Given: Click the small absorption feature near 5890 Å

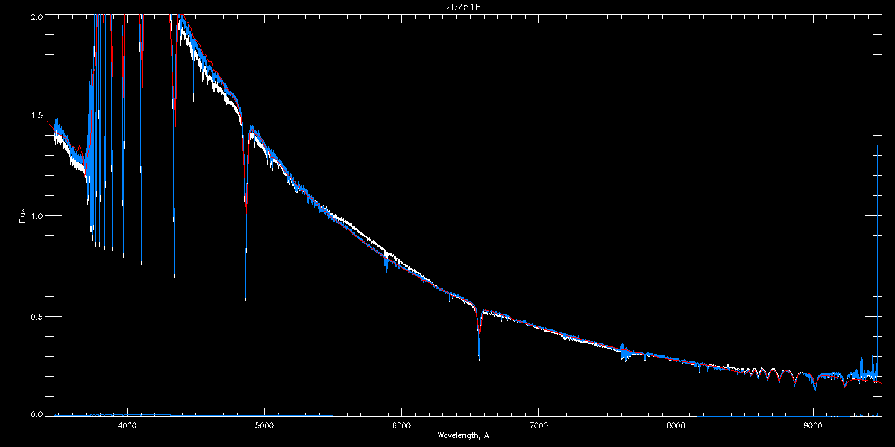Looking at the screenshot, I should 386,262.
